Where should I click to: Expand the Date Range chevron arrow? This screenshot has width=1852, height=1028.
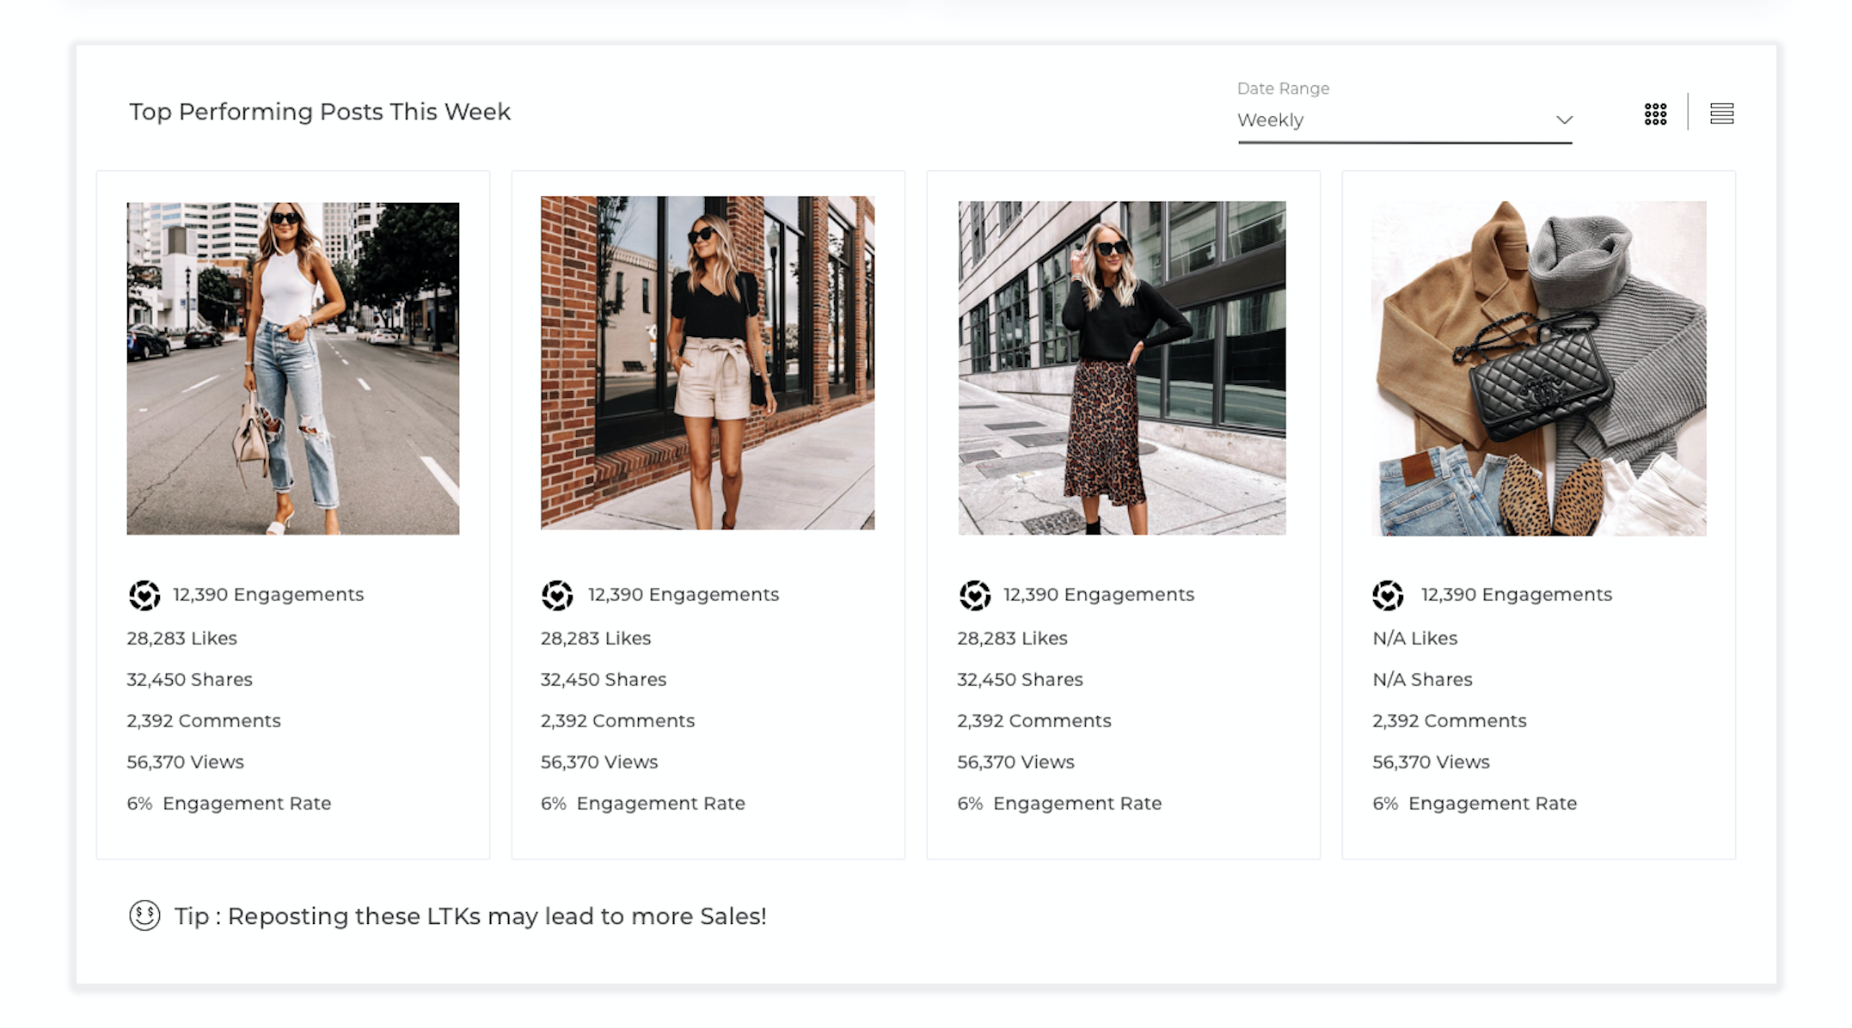[1564, 120]
